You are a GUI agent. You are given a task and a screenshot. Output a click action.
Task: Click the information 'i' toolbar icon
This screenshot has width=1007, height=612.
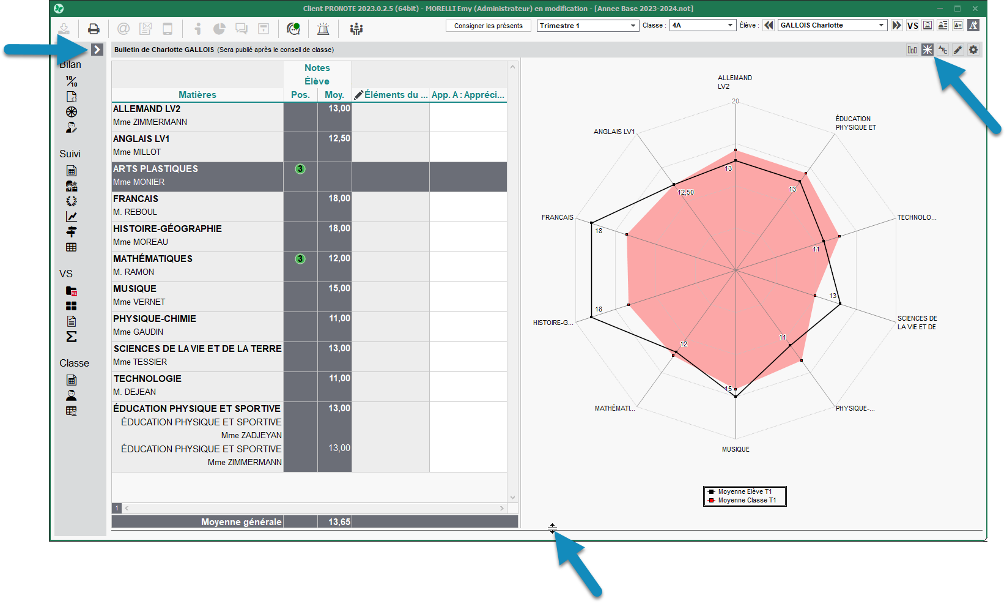pos(197,29)
